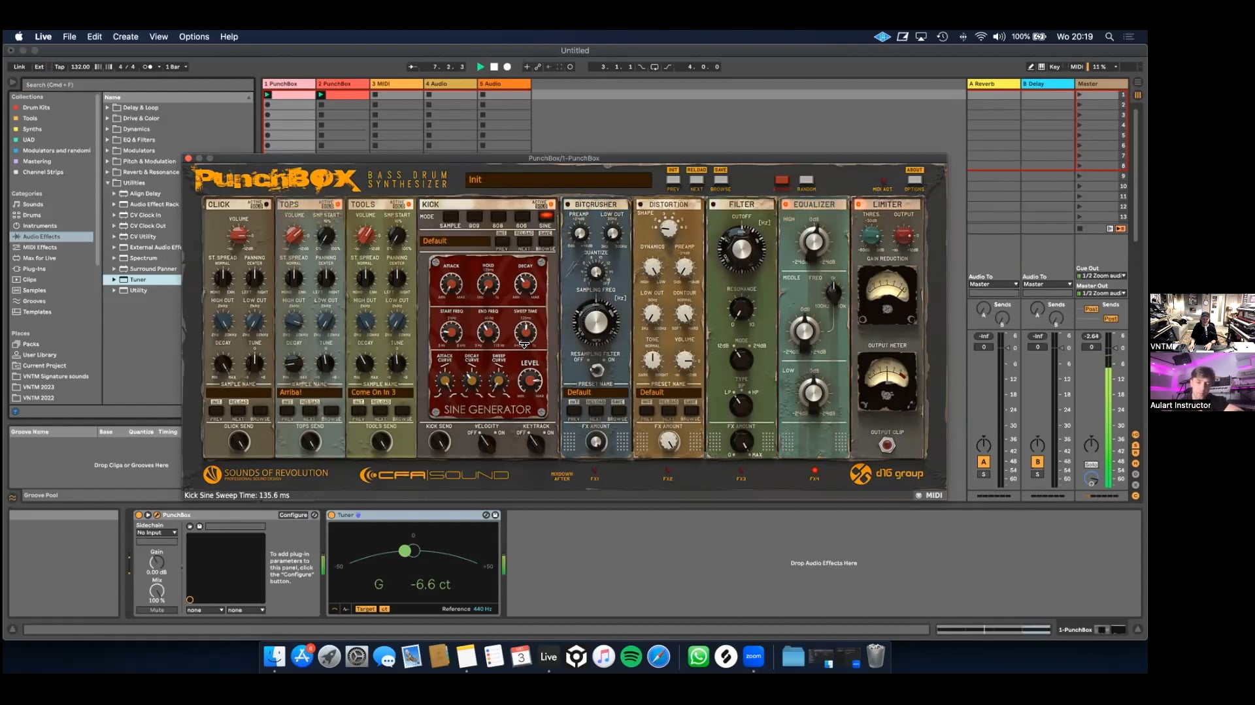Toggle PunchBox device activator
Image resolution: width=1255 pixels, height=705 pixels.
pyautogui.click(x=139, y=515)
